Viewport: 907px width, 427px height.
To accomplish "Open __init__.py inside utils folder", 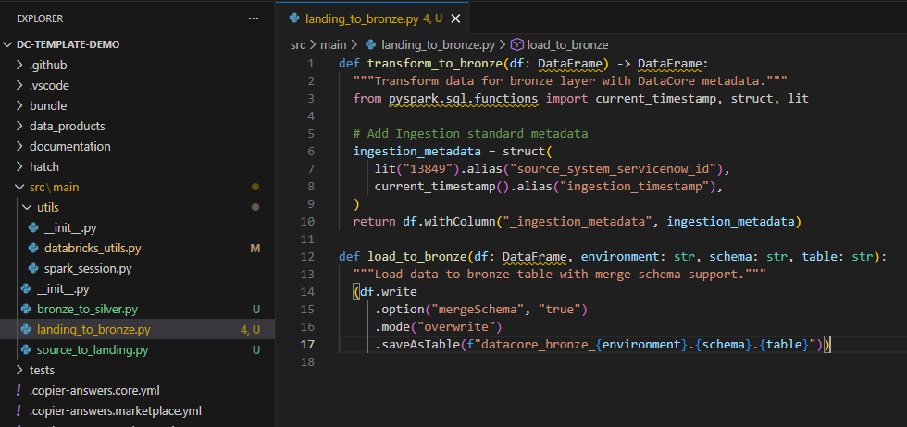I will pos(70,228).
